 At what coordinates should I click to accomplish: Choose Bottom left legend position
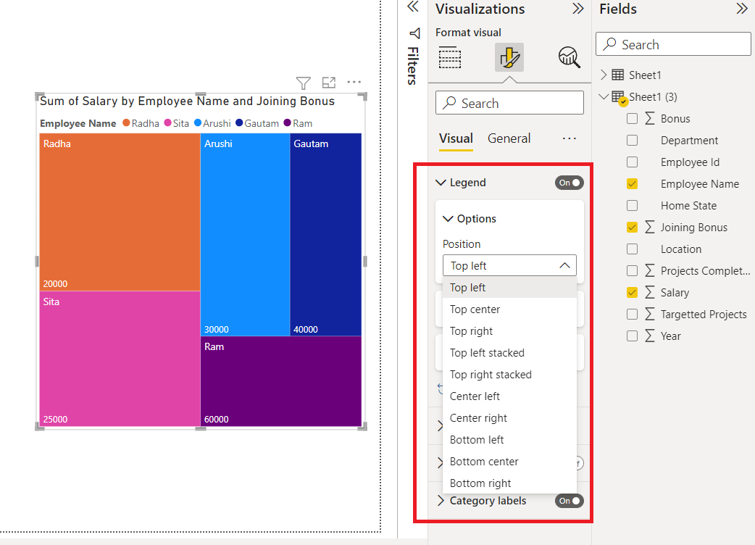point(509,440)
